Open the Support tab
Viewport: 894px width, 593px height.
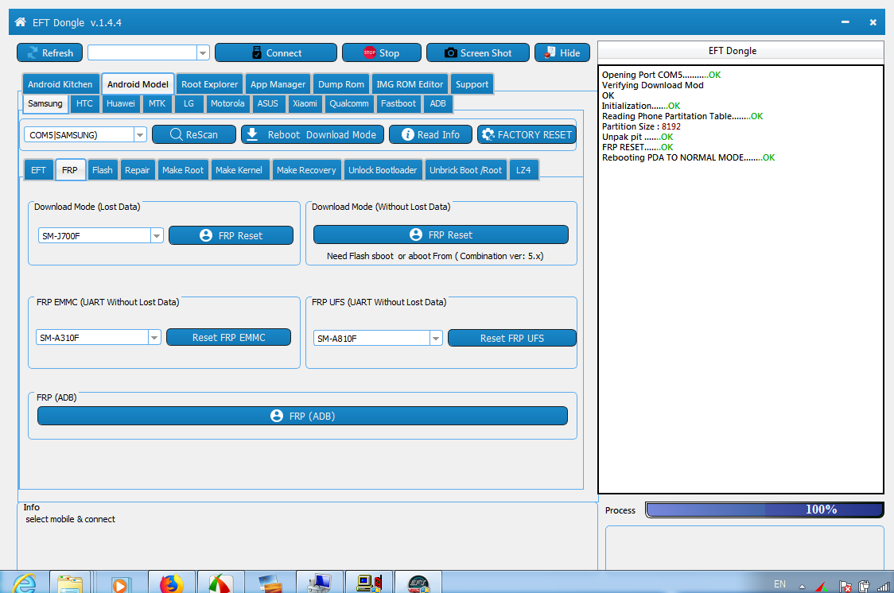click(472, 84)
